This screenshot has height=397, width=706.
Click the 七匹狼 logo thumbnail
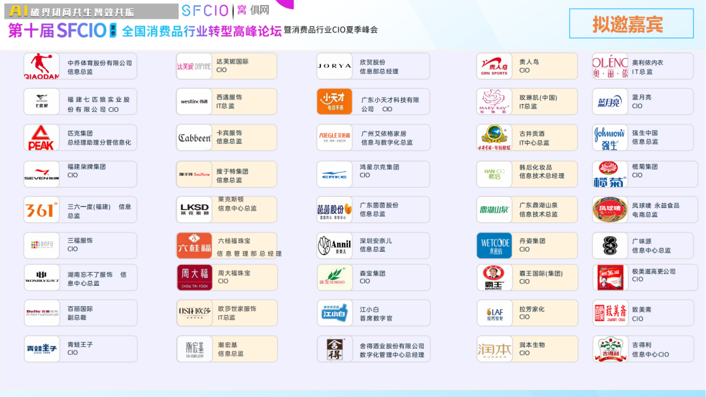[x=41, y=101]
